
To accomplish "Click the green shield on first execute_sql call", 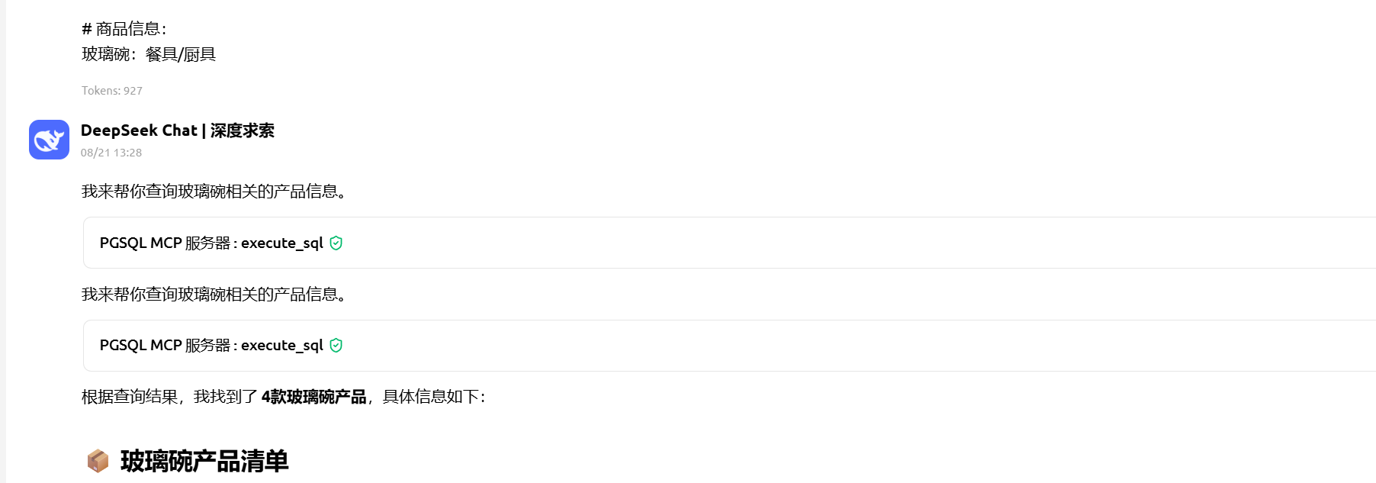I will point(336,243).
